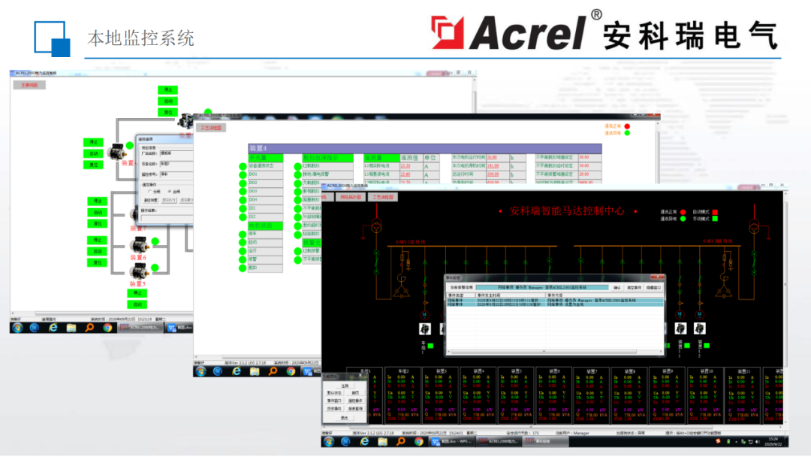This screenshot has height=457, width=811.
Task: Open the search magnifier in the middle window's taskbar
Action: click(x=273, y=371)
